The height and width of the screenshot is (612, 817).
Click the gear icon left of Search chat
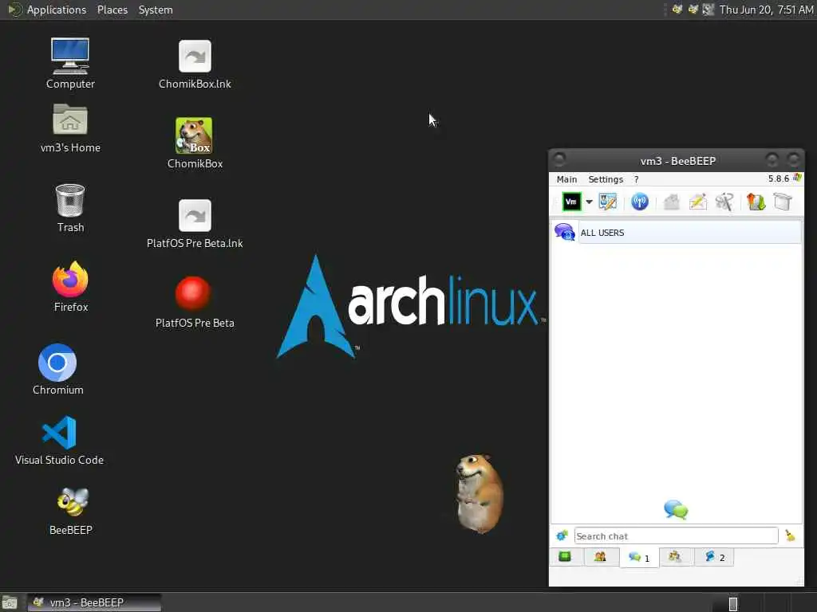coord(562,535)
